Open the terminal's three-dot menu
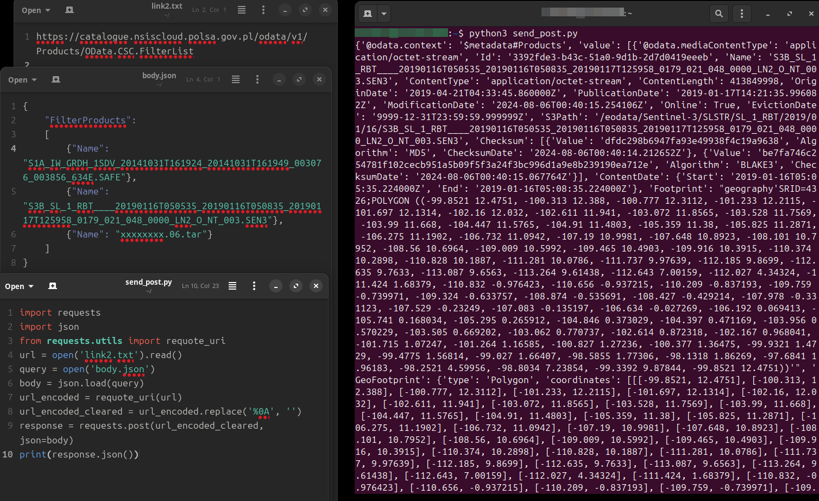The height and width of the screenshot is (501, 819). (x=742, y=14)
